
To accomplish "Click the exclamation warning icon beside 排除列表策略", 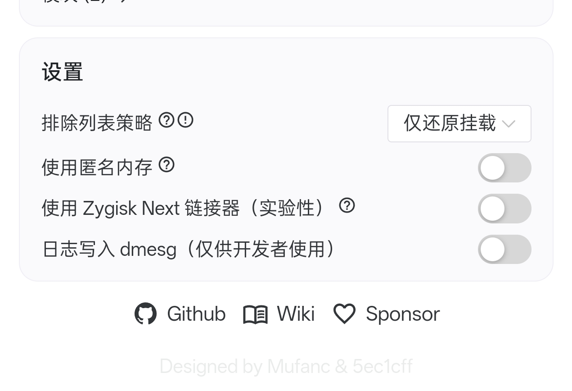I will click(x=185, y=120).
